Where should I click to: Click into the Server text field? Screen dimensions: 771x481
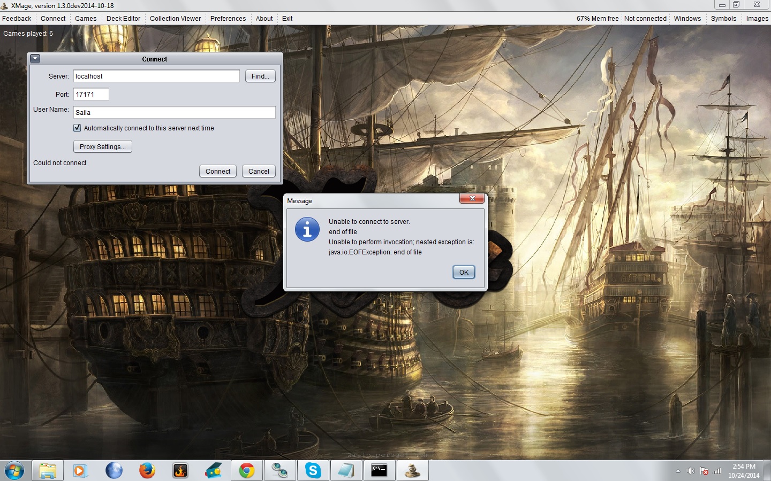point(156,76)
